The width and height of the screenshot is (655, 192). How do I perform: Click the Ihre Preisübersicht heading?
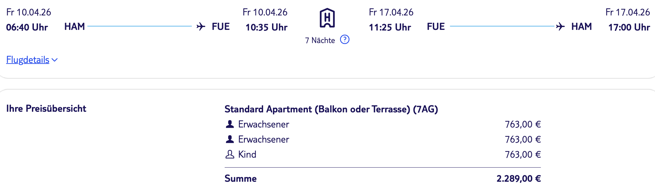pyautogui.click(x=46, y=109)
